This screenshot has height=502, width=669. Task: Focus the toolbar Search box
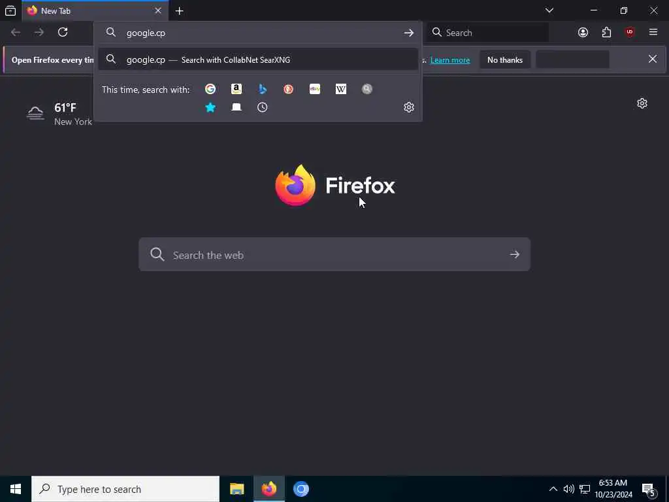tap(489, 33)
